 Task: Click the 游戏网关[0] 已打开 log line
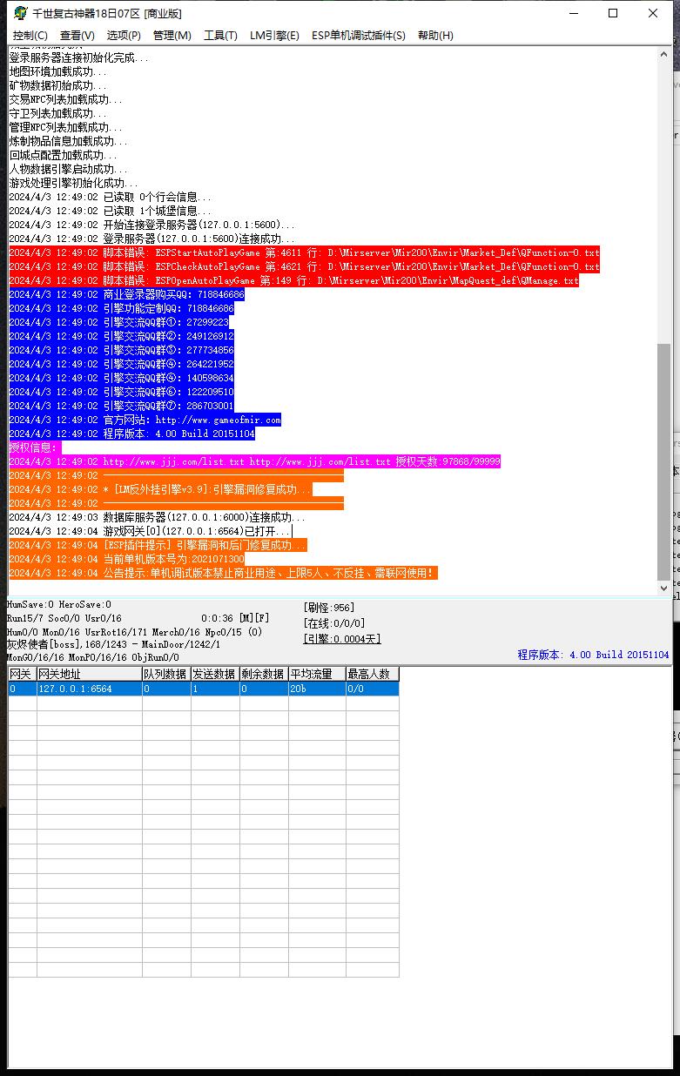151,531
